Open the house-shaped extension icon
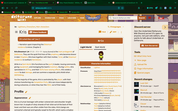 point(161,8)
